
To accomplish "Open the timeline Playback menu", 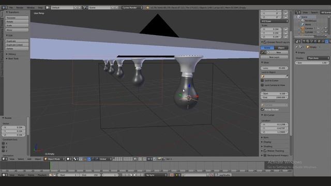I will click(x=42, y=175).
